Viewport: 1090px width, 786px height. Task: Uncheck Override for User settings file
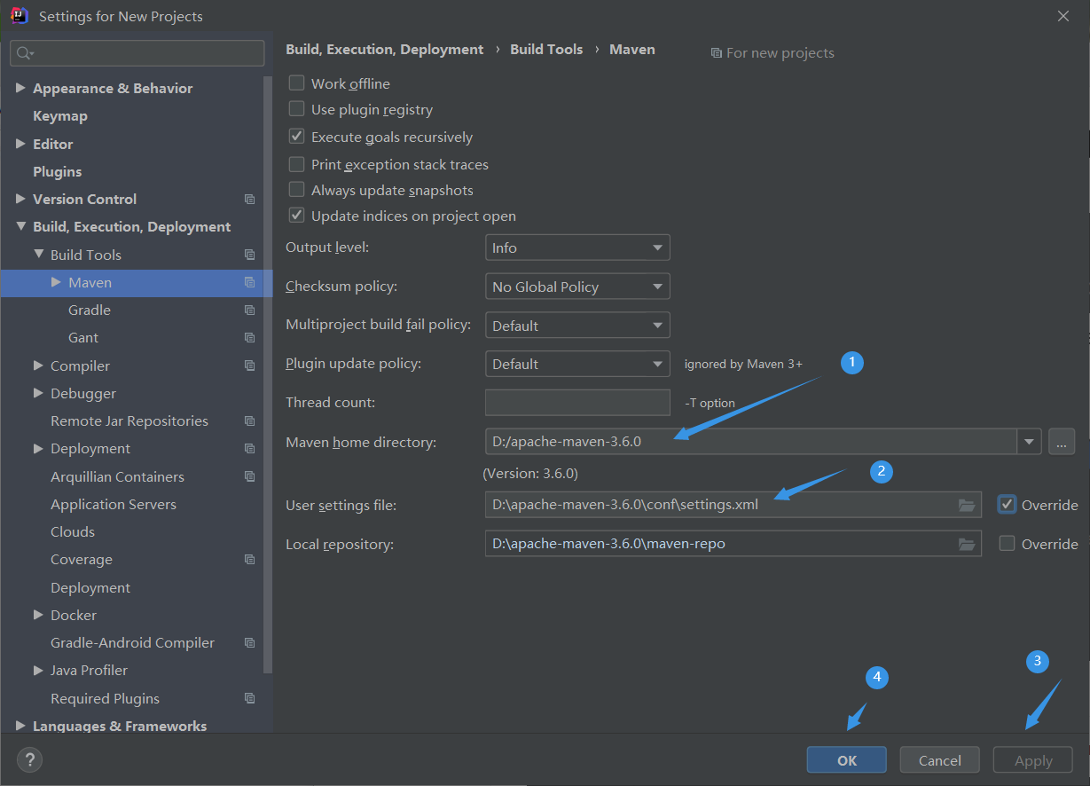point(1007,505)
